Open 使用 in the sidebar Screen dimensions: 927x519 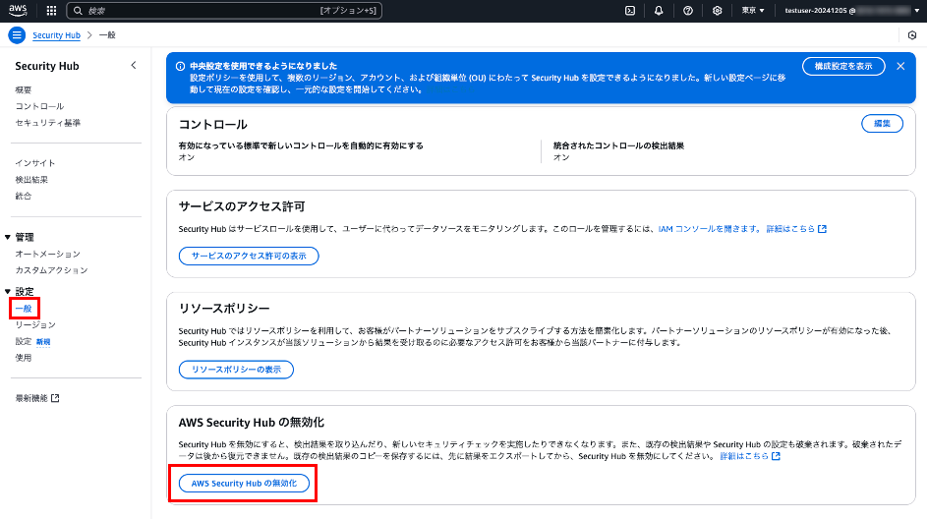tap(23, 358)
